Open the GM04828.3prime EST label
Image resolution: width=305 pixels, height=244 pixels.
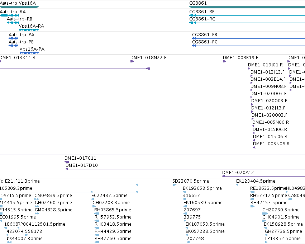pyautogui.click(x=53, y=210)
